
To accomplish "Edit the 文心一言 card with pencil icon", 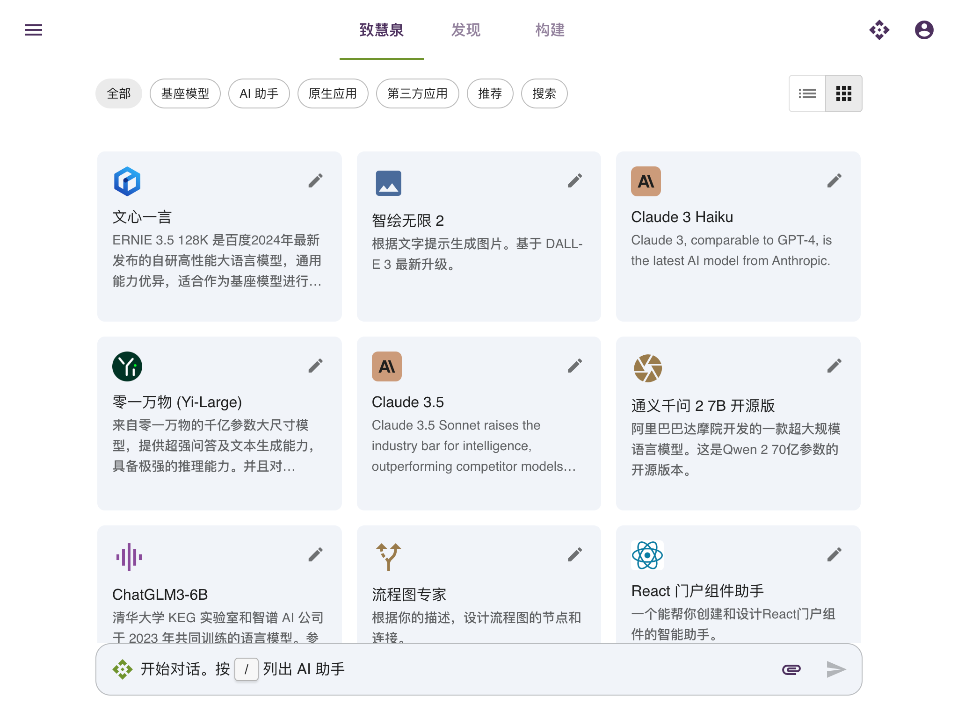I will 316,180.
